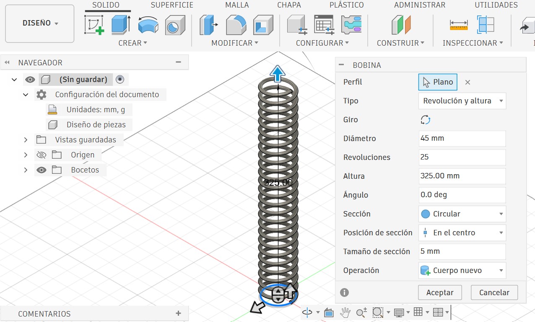535x322 pixels.
Task: Switch to the ADMINISTRAR tab
Action: (x=420, y=5)
